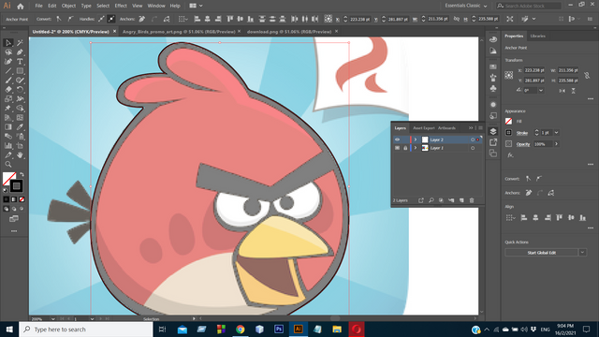Click the Home icon in menu bar
The image size is (599, 337).
[21, 7]
